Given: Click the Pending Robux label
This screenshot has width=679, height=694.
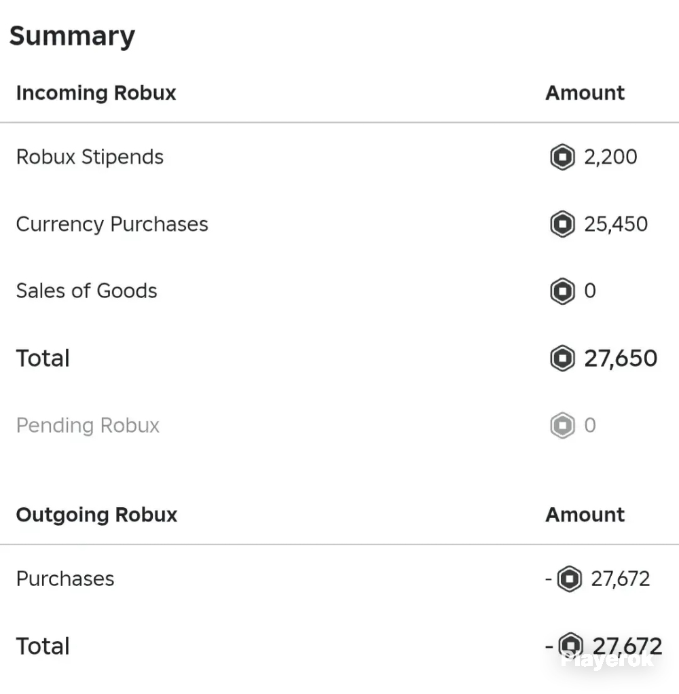Looking at the screenshot, I should click(88, 426).
